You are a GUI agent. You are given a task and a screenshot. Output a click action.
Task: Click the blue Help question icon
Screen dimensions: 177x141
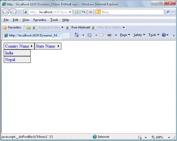pos(164,35)
